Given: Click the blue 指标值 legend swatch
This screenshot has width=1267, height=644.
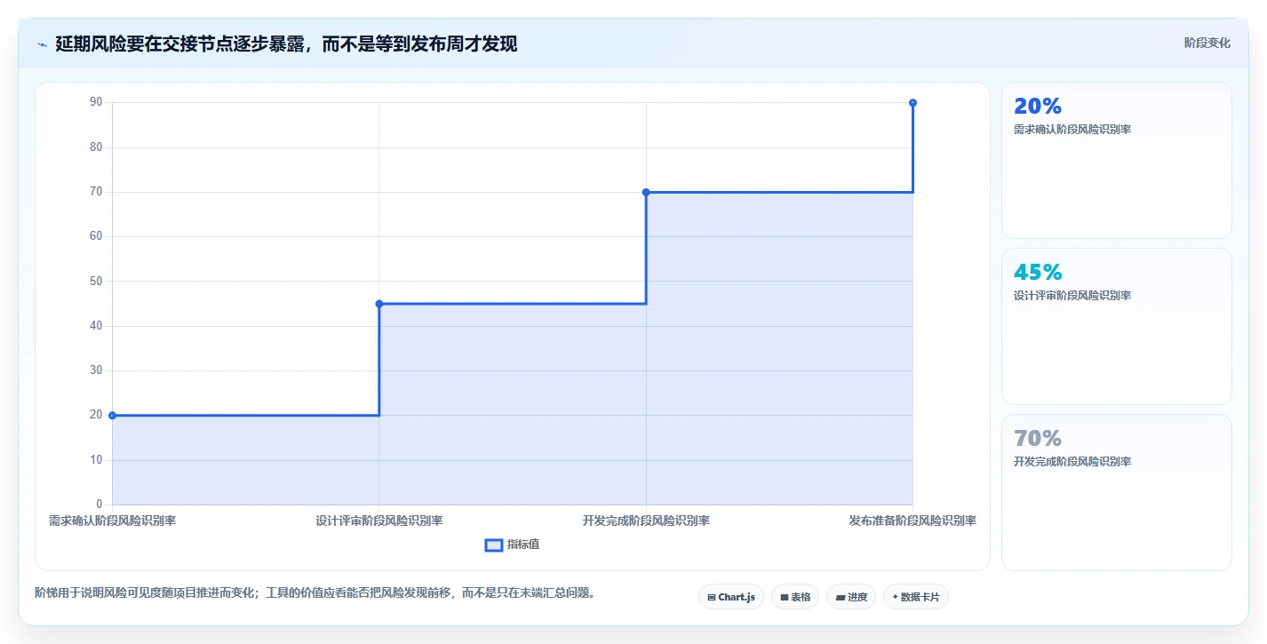Looking at the screenshot, I should click(494, 545).
